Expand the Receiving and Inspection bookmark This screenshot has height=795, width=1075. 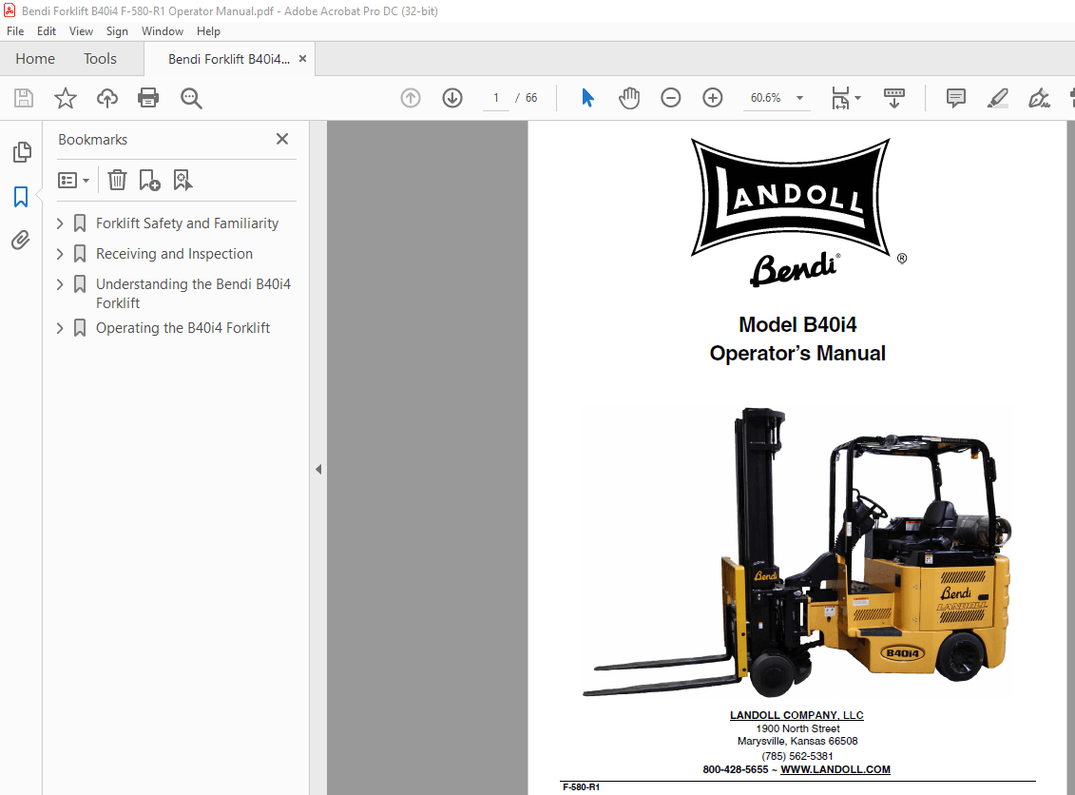pyautogui.click(x=59, y=253)
